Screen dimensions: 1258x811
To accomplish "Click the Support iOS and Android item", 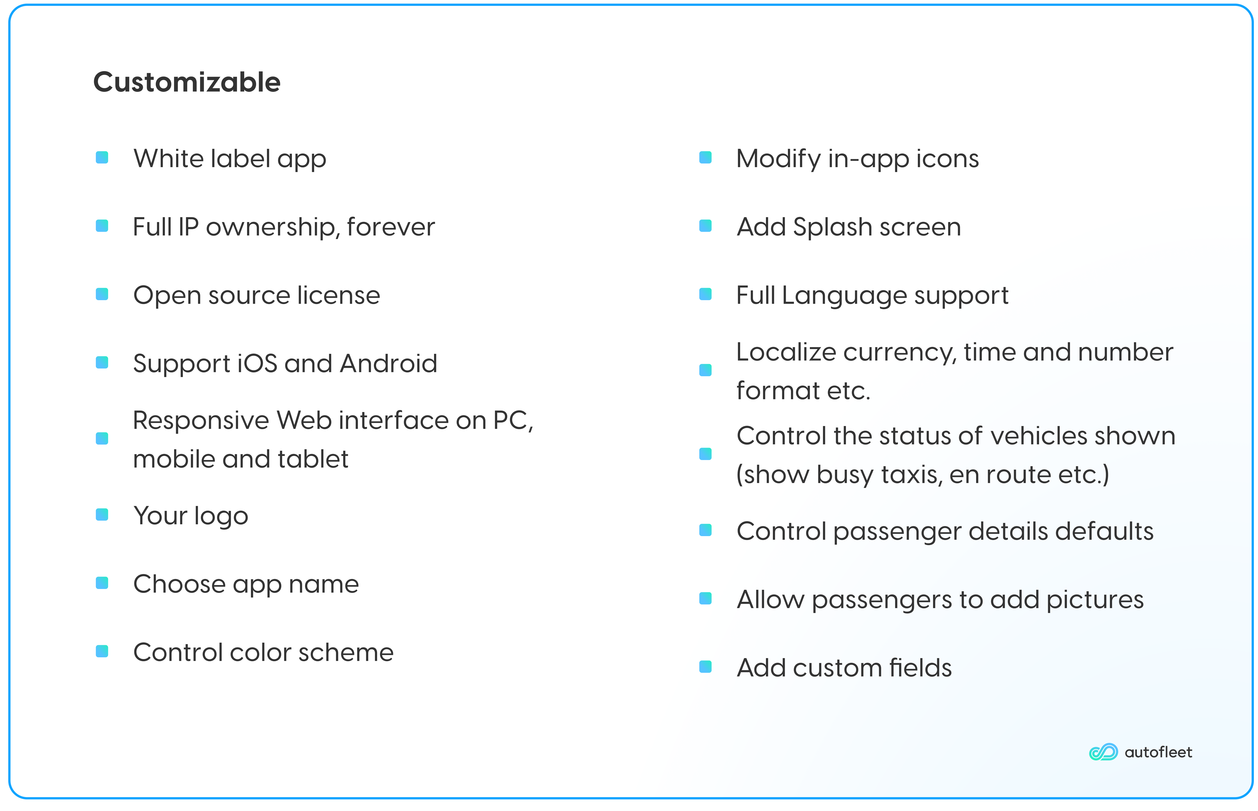I will [285, 363].
